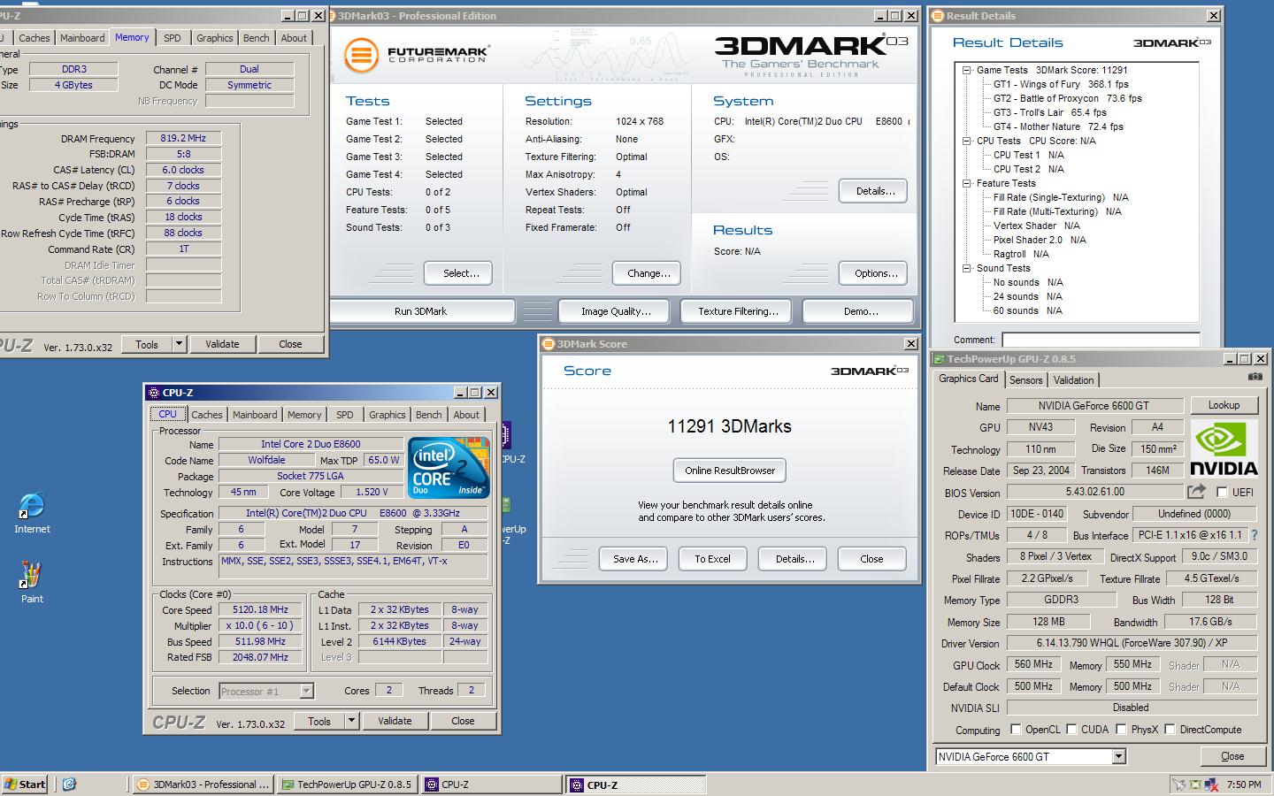Open Graphics tab in CPU-Z Memory window

tap(215, 38)
